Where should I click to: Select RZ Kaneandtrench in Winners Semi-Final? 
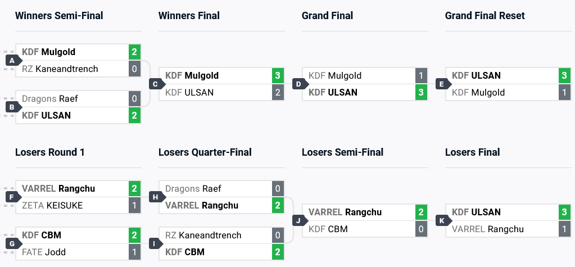coord(60,69)
